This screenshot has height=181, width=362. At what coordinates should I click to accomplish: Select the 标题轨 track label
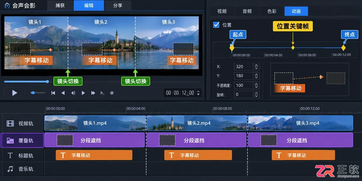tap(26, 155)
